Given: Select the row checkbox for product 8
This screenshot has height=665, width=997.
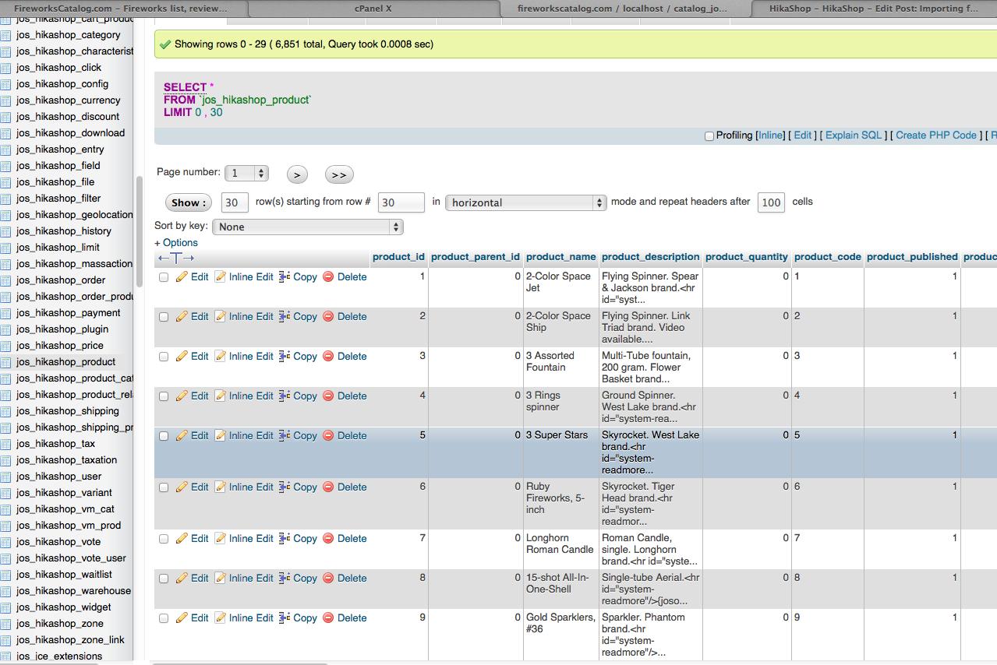Looking at the screenshot, I should [x=164, y=579].
